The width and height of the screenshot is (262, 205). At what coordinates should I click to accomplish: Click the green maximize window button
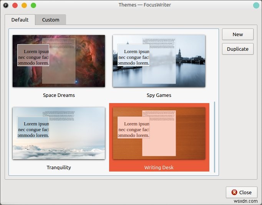point(33,5)
